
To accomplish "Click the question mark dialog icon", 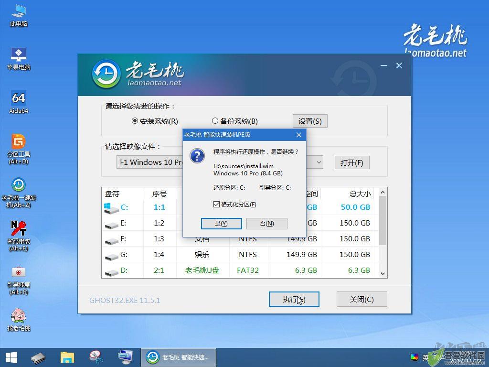I will (197, 156).
